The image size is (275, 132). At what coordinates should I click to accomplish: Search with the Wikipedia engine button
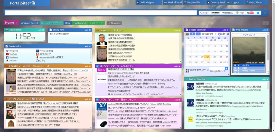click(x=227, y=13)
